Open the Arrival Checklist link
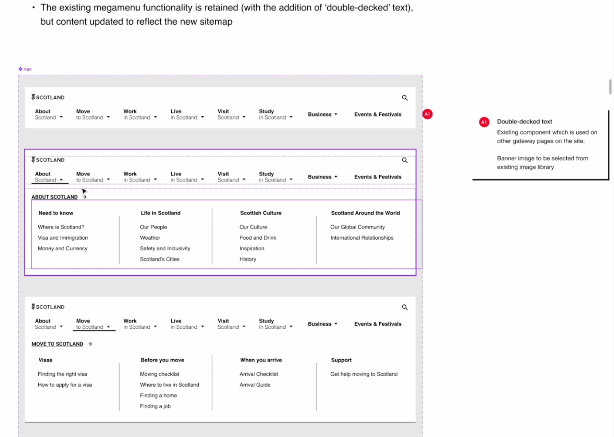 259,374
